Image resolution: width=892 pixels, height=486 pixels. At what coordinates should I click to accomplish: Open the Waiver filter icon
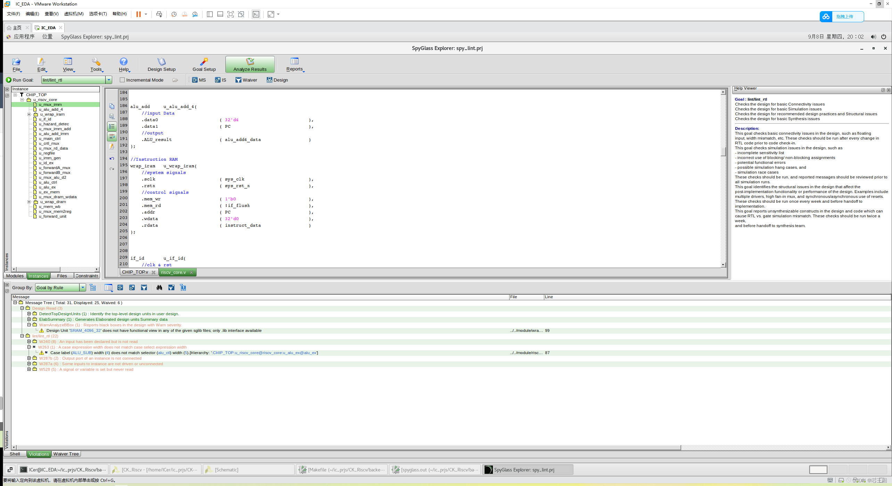coord(238,80)
